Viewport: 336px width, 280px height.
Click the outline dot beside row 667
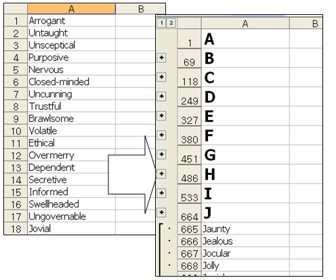point(169,253)
